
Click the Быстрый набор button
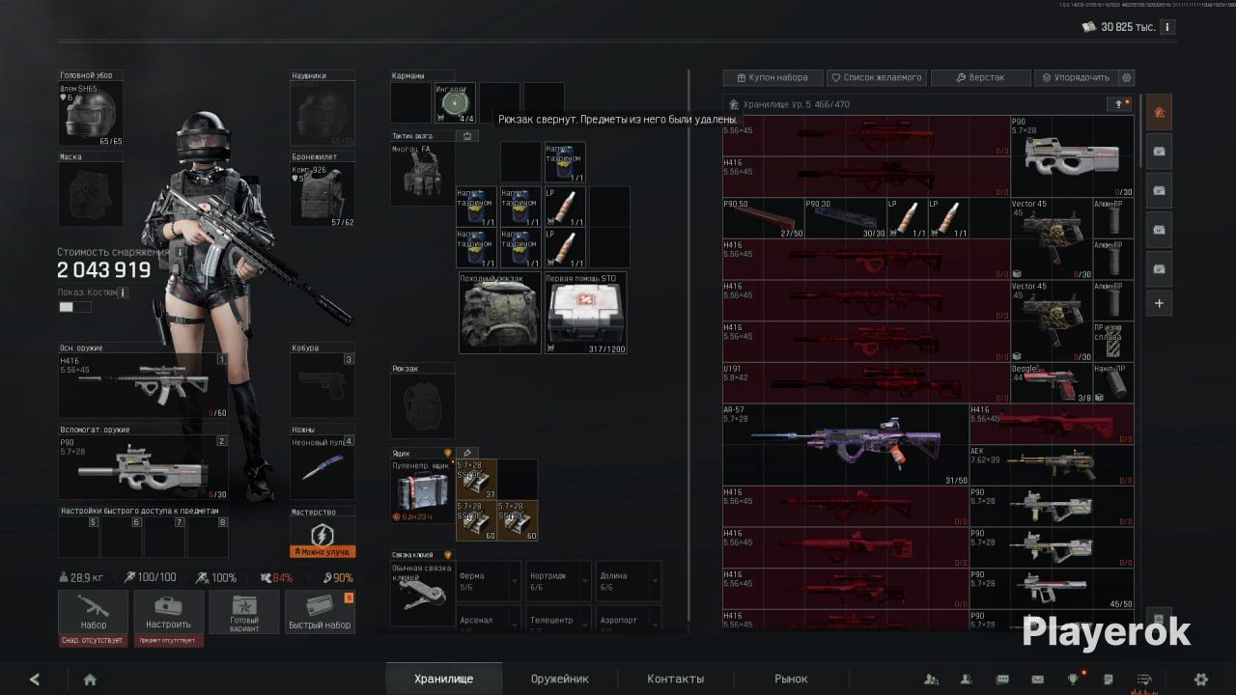tap(320, 612)
